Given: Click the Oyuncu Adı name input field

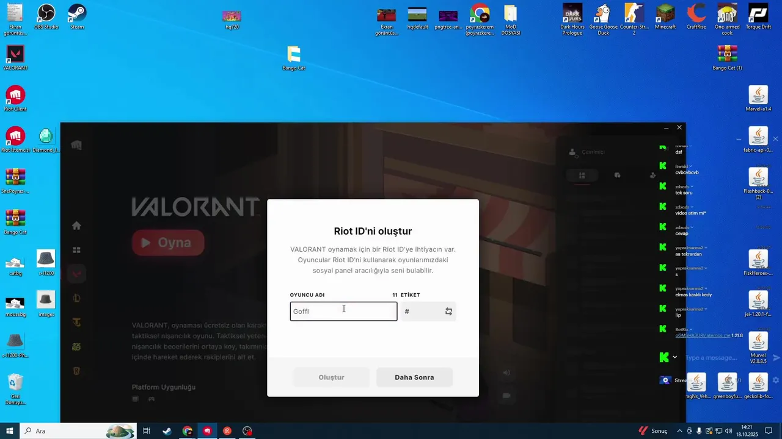Looking at the screenshot, I should (x=343, y=311).
